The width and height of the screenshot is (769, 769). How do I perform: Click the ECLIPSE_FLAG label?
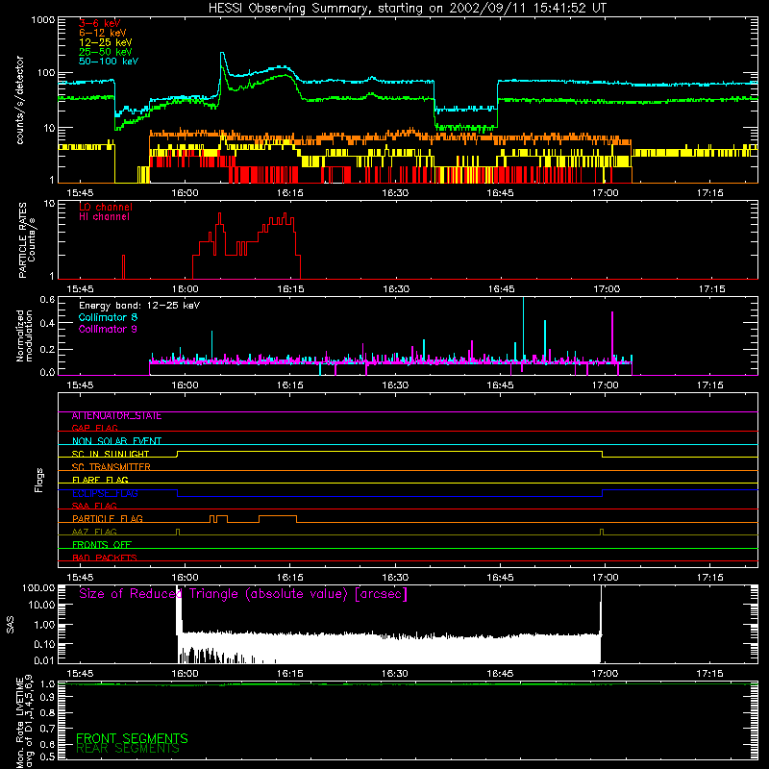pyautogui.click(x=105, y=493)
